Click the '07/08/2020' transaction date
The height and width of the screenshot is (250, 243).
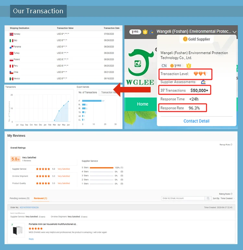point(109,34)
